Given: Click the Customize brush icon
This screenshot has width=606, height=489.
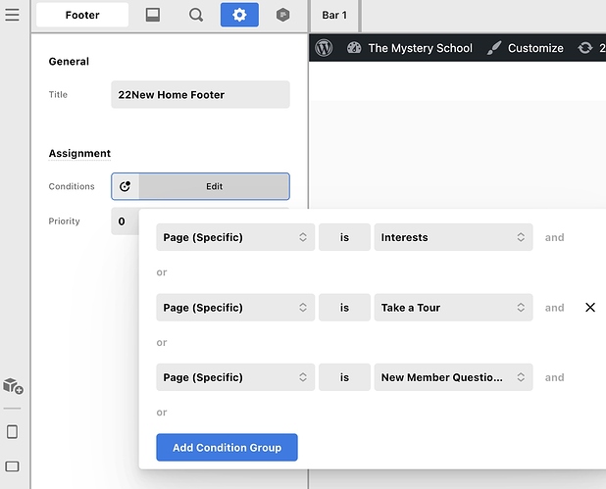Looking at the screenshot, I should (494, 48).
